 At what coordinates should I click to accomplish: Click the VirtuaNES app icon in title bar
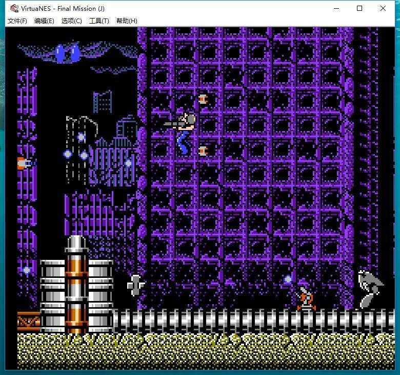(x=14, y=8)
